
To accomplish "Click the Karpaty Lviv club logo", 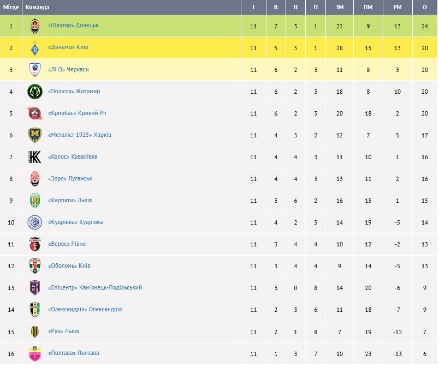I will pos(35,201).
